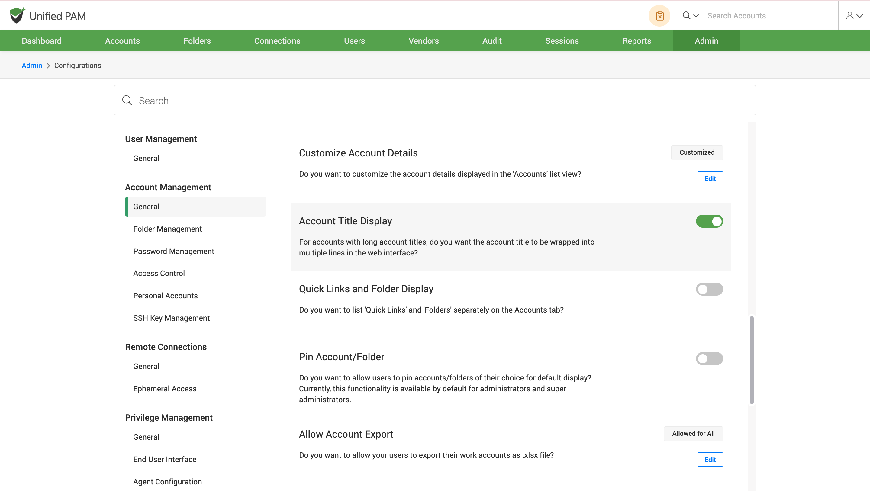The image size is (870, 491).
Task: Click Edit for Allow Account Export
Action: coord(710,459)
